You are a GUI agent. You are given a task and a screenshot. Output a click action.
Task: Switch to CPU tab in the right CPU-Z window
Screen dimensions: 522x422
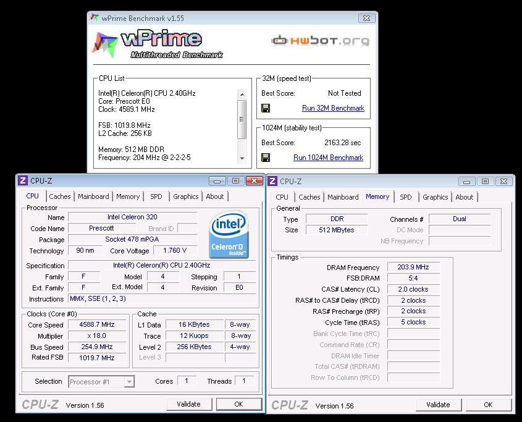pos(282,197)
